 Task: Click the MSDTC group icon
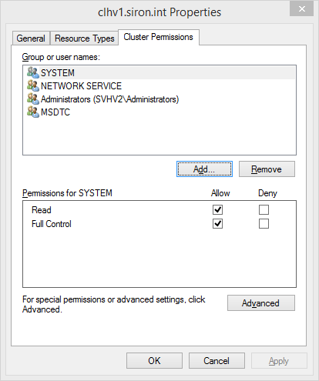(33, 112)
